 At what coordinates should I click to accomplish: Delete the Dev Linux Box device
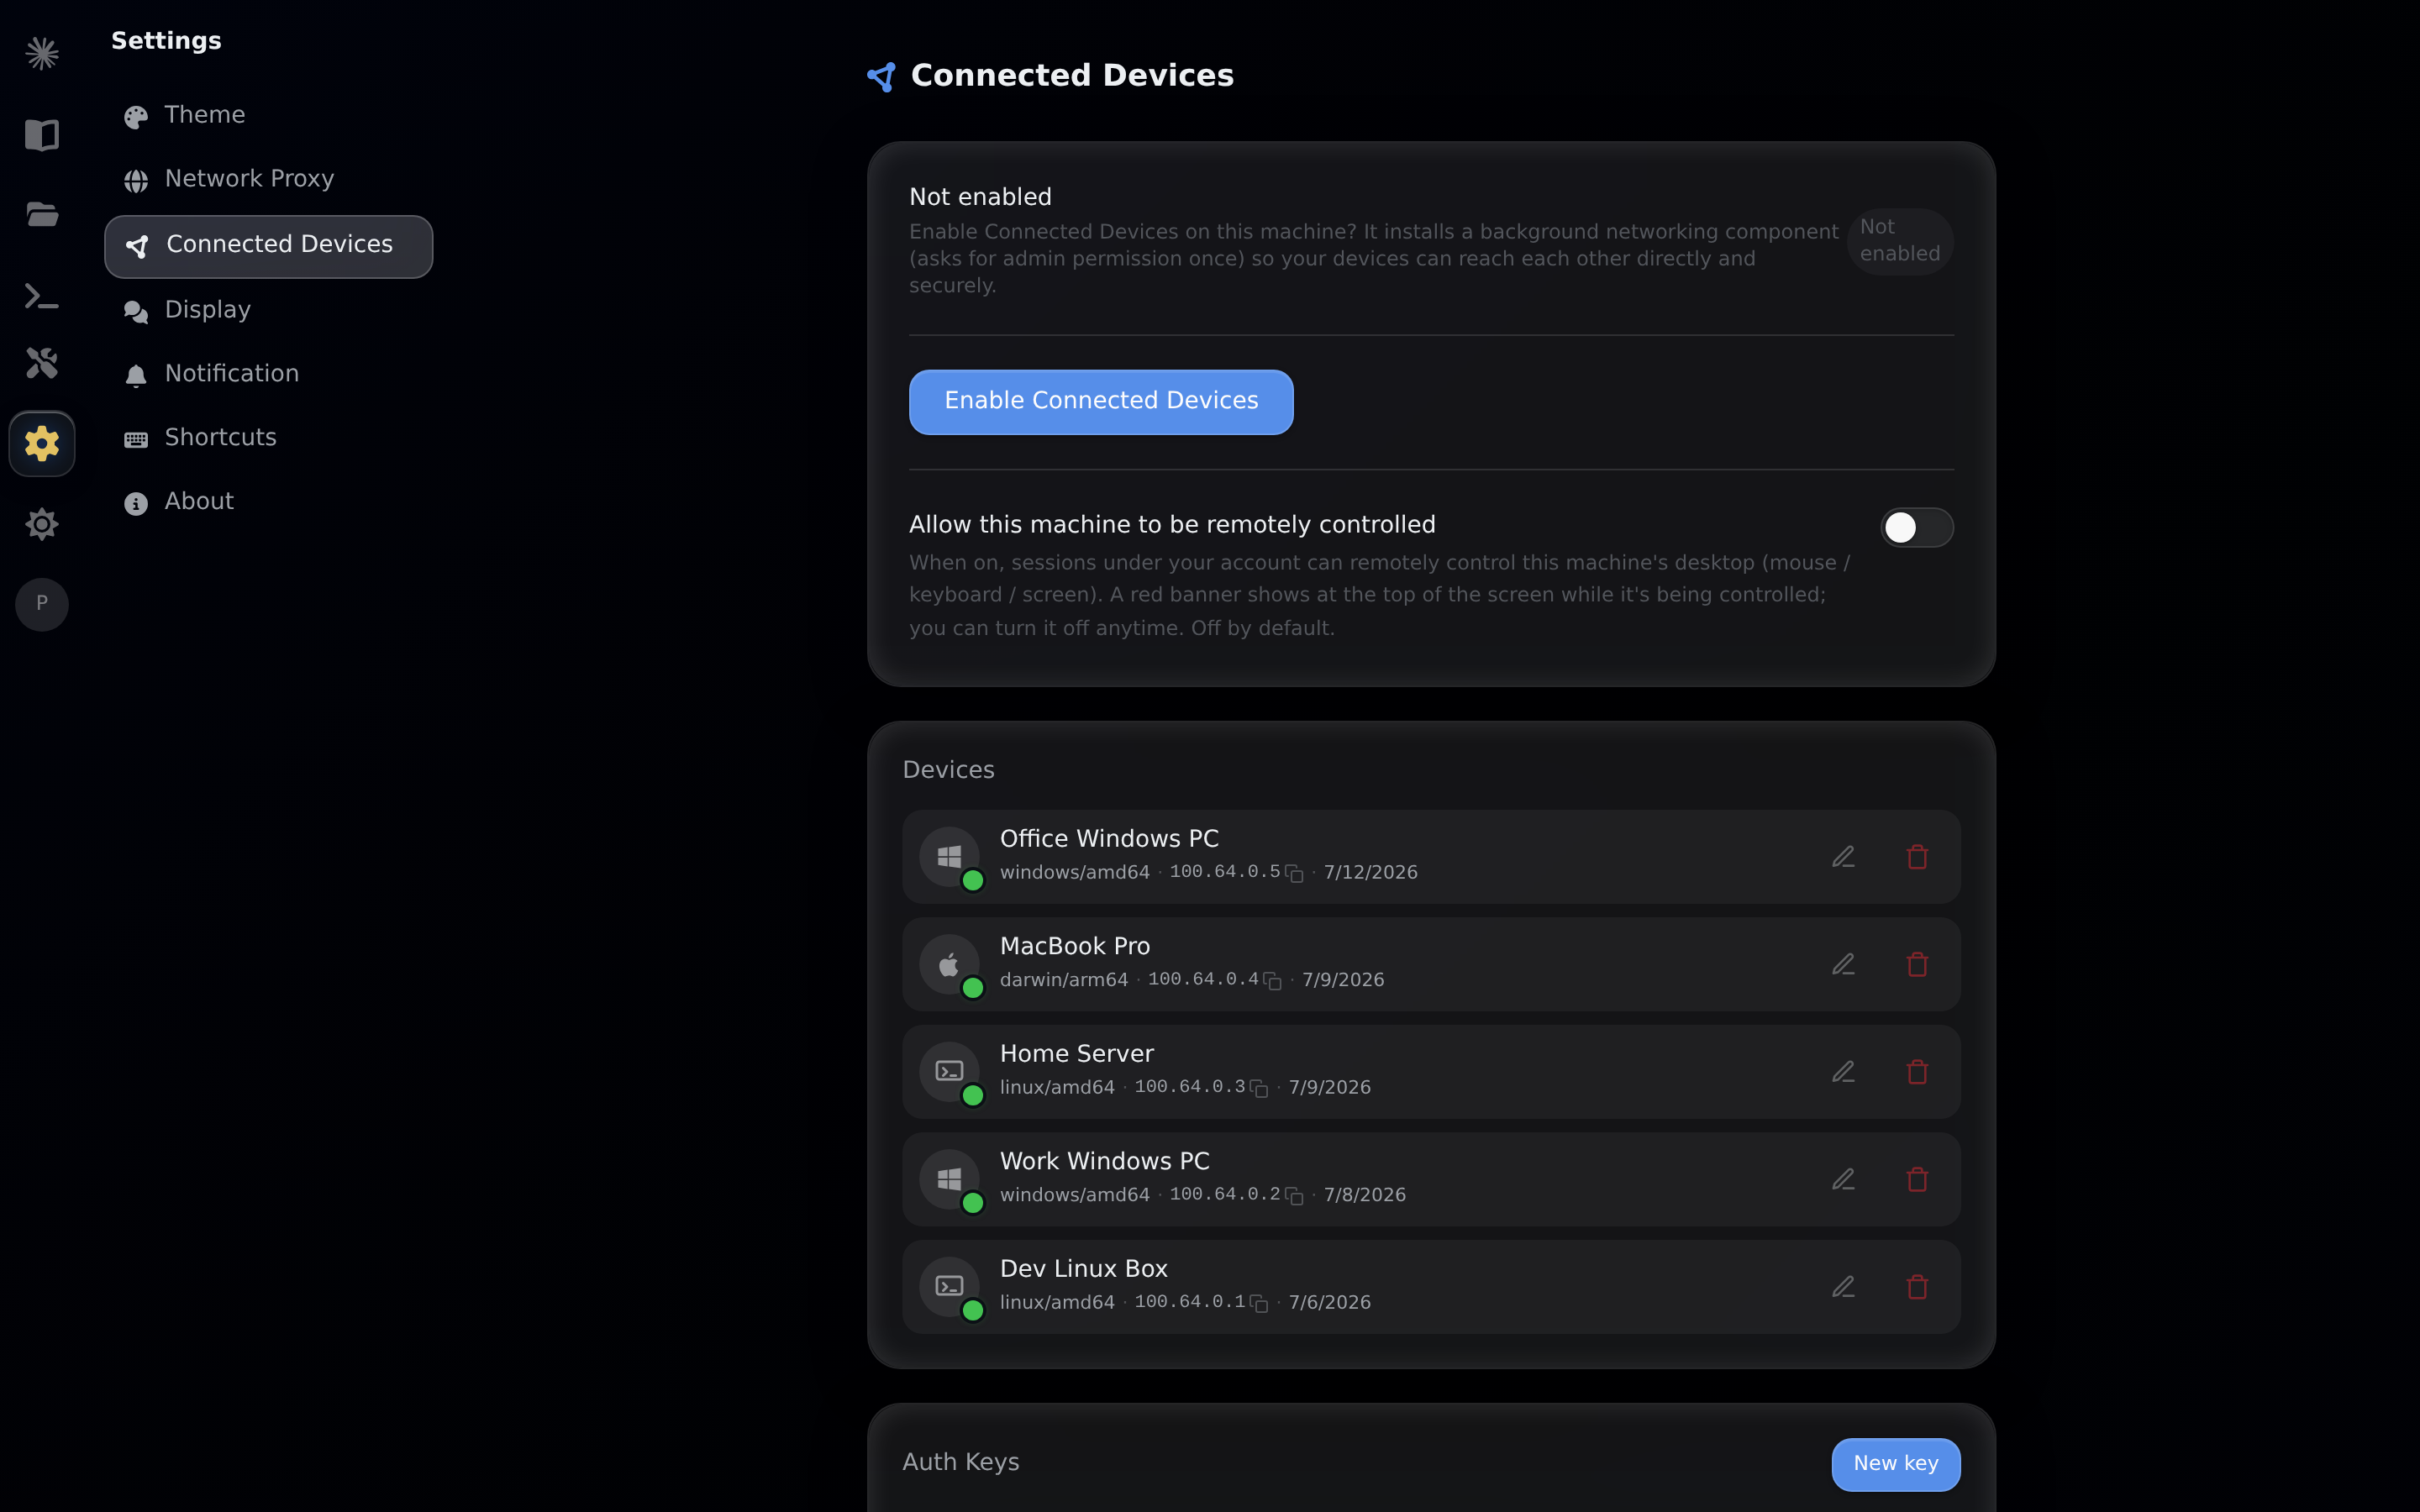point(1917,1287)
